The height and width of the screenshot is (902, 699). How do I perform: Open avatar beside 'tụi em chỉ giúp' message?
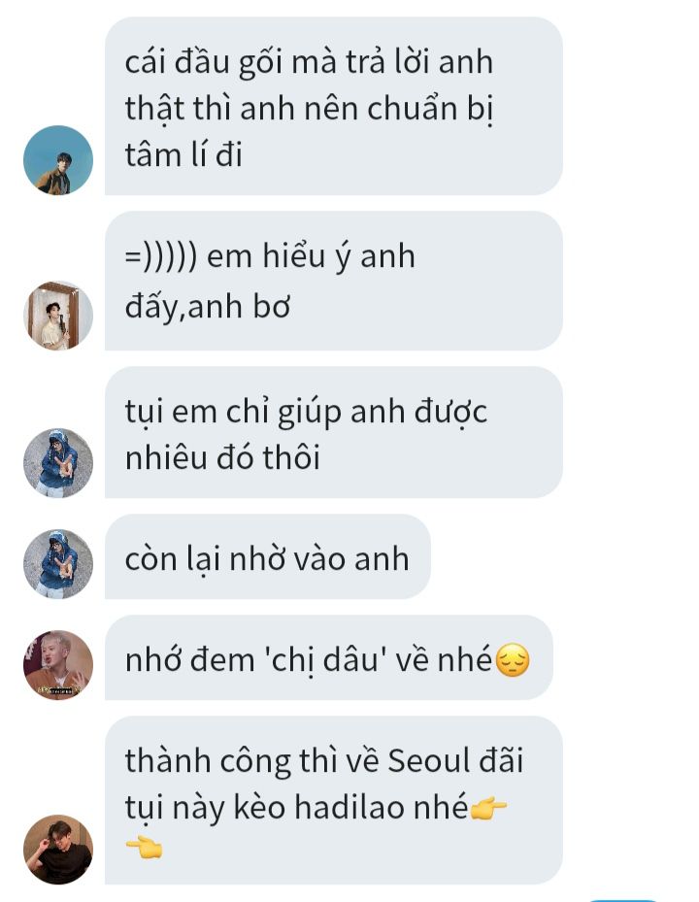58,463
